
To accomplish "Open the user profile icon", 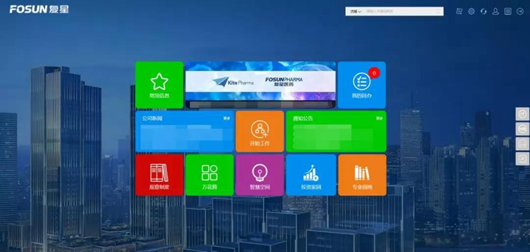I will [496, 11].
